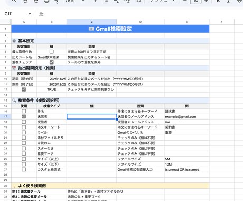Click the Name Box showing C17
243x201 pixels.
[8, 14]
